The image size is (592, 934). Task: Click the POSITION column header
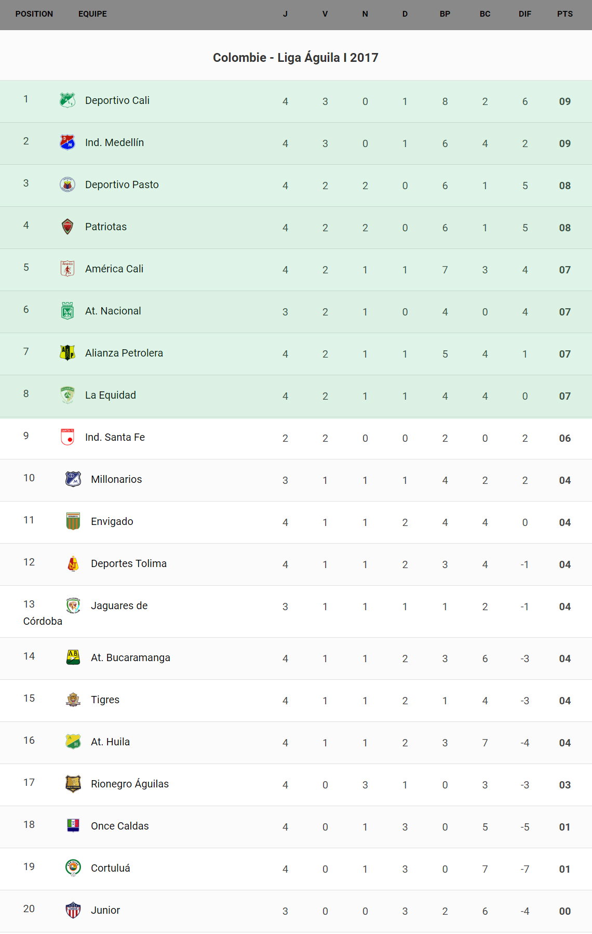pos(34,14)
